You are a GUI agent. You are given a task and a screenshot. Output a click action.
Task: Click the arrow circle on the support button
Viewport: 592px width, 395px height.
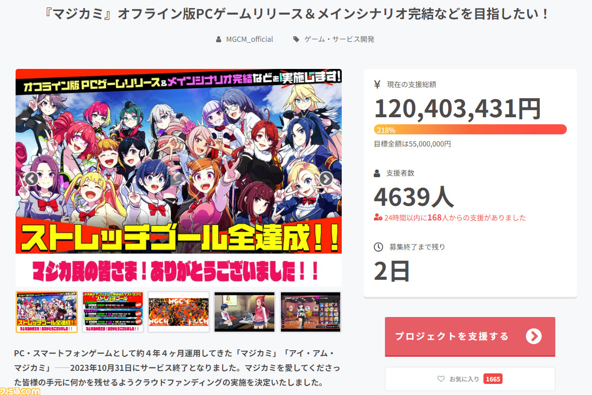(x=534, y=336)
